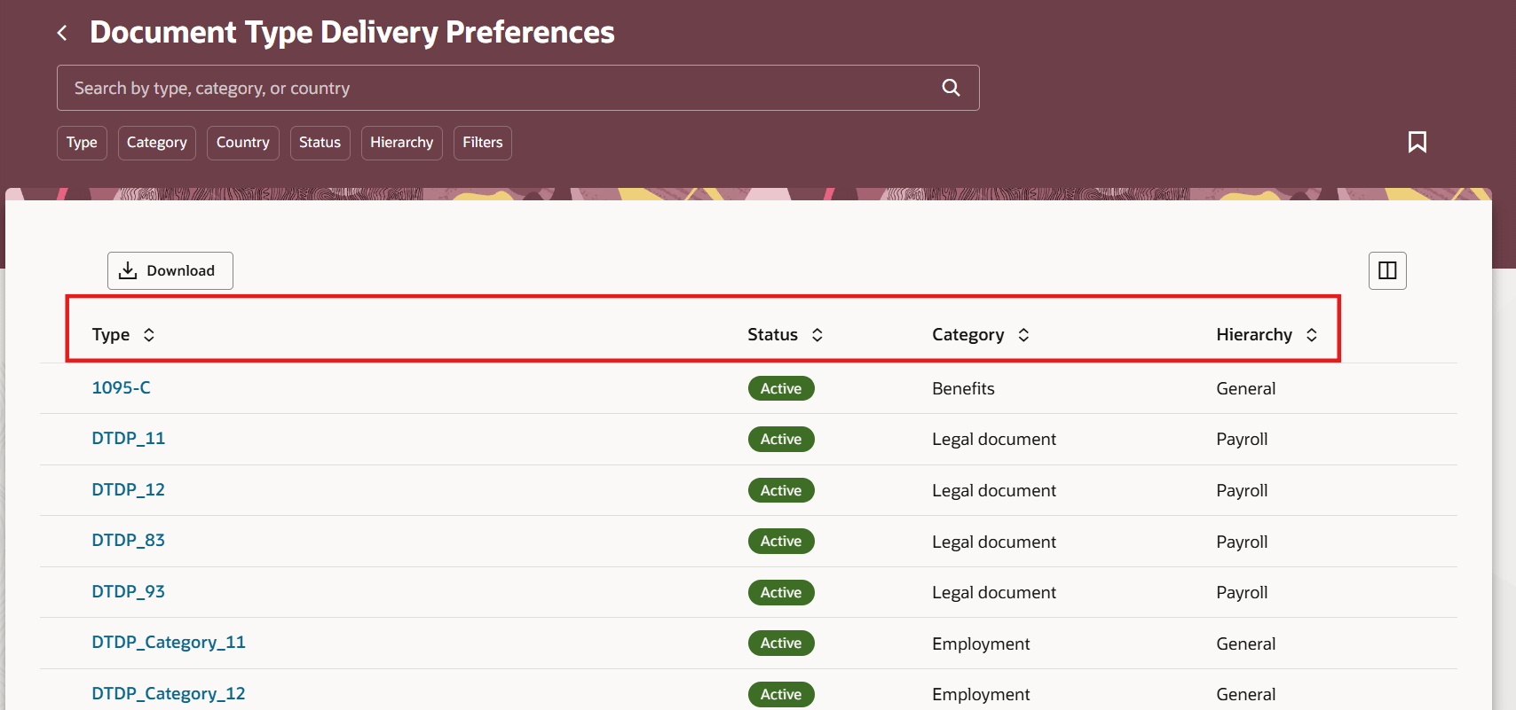Click the back arrow icon

click(x=62, y=34)
